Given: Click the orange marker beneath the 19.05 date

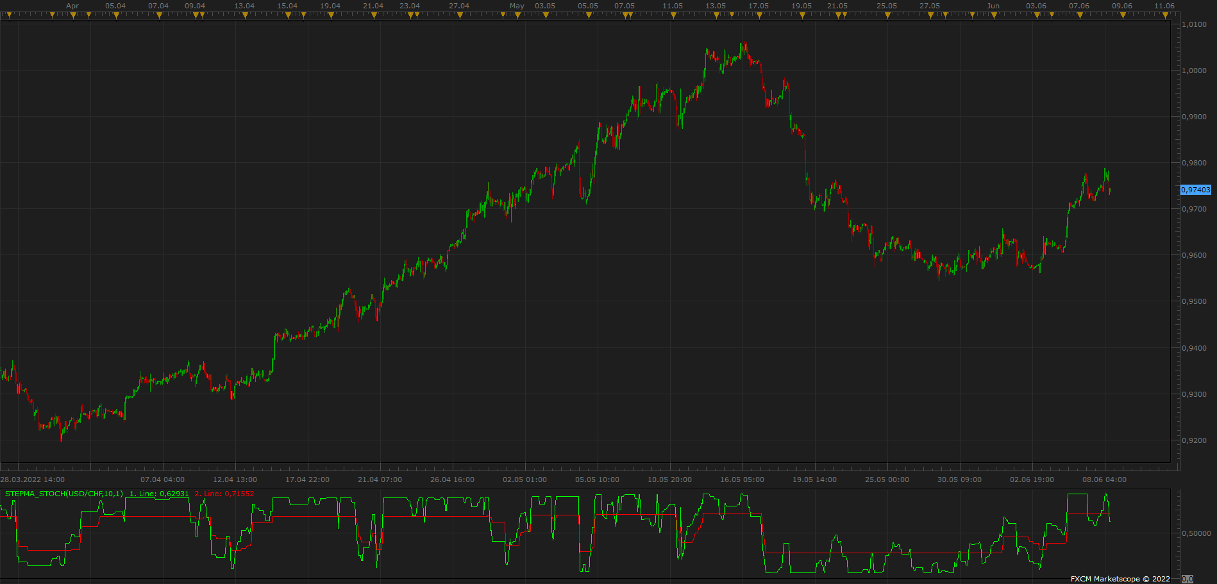Looking at the screenshot, I should 802,15.
